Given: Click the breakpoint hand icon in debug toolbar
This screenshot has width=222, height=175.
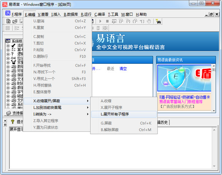Looking at the screenshot, I should [x=149, y=21].
